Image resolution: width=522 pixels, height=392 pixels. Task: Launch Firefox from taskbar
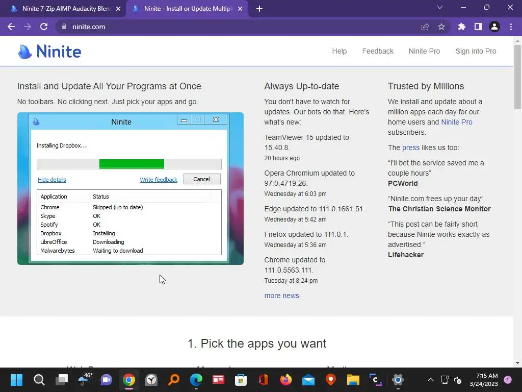[x=285, y=379]
